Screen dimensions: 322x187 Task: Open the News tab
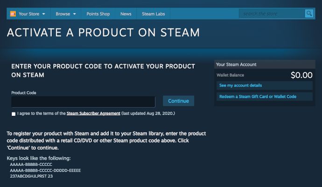pos(126,14)
